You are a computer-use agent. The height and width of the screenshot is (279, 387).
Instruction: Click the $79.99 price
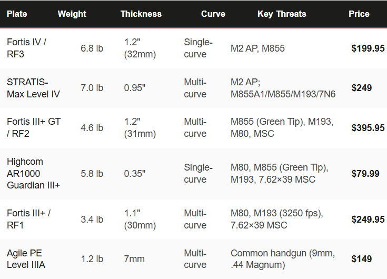[x=365, y=173]
